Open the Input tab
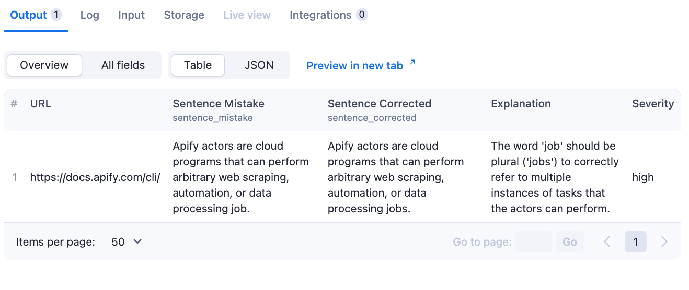 (131, 15)
